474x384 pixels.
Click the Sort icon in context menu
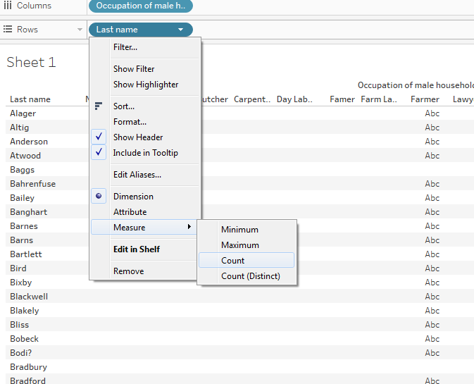[99, 106]
